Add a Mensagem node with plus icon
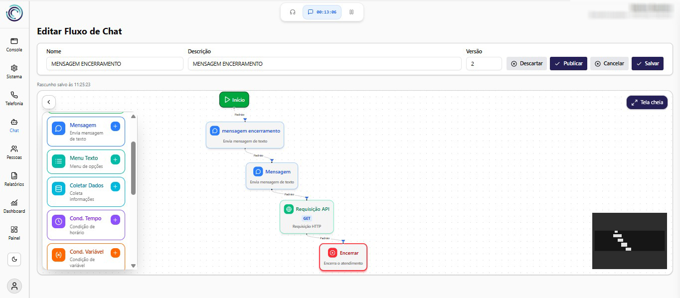The height and width of the screenshot is (298, 680). pos(115,127)
